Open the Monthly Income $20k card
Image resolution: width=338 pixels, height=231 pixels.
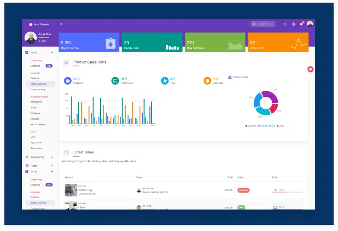coord(89,42)
